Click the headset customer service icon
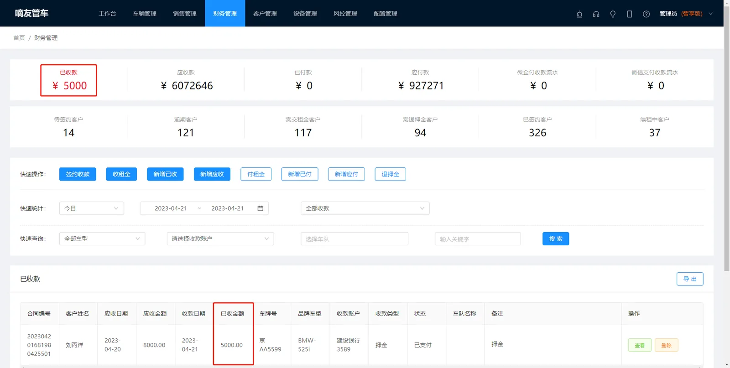This screenshot has width=730, height=368. (596, 14)
